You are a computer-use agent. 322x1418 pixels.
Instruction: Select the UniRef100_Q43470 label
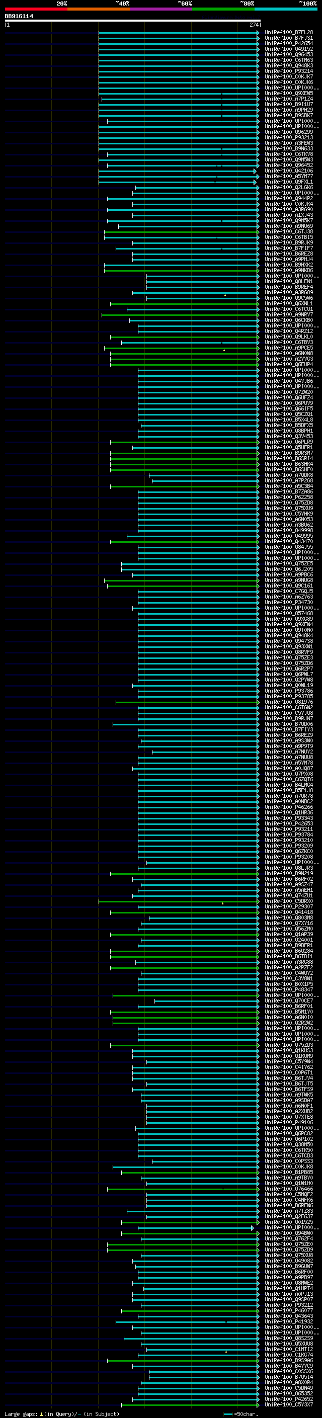click(289, 542)
